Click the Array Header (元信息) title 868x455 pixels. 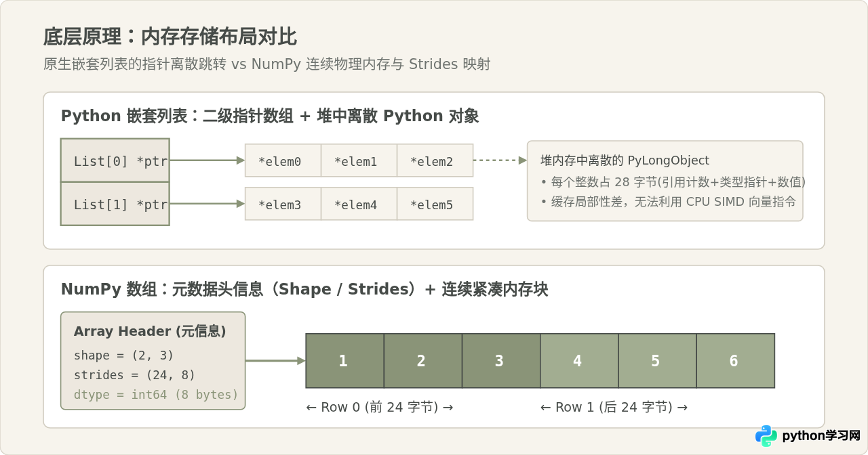[150, 331]
